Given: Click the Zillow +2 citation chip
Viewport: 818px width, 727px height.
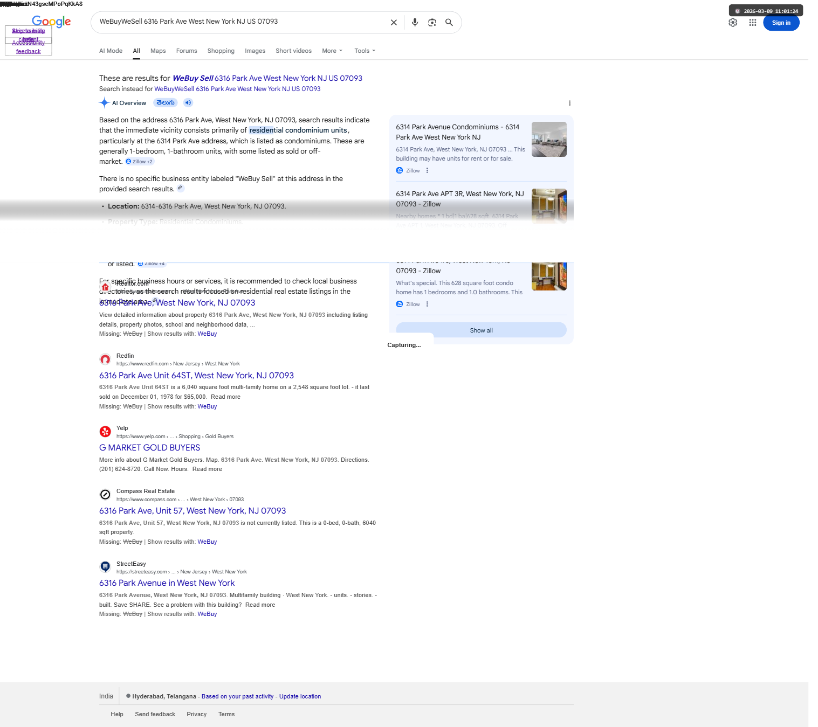Looking at the screenshot, I should pos(140,162).
